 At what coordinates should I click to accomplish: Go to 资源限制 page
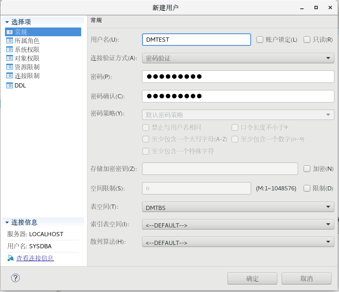[x=27, y=67]
